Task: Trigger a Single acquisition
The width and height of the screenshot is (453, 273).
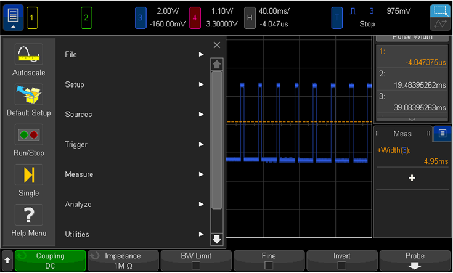Action: click(x=28, y=174)
